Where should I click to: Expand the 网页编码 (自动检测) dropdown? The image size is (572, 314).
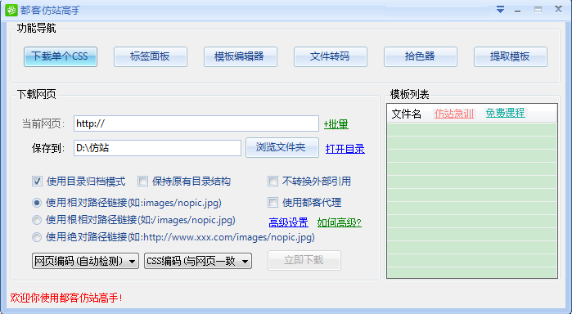point(85,261)
